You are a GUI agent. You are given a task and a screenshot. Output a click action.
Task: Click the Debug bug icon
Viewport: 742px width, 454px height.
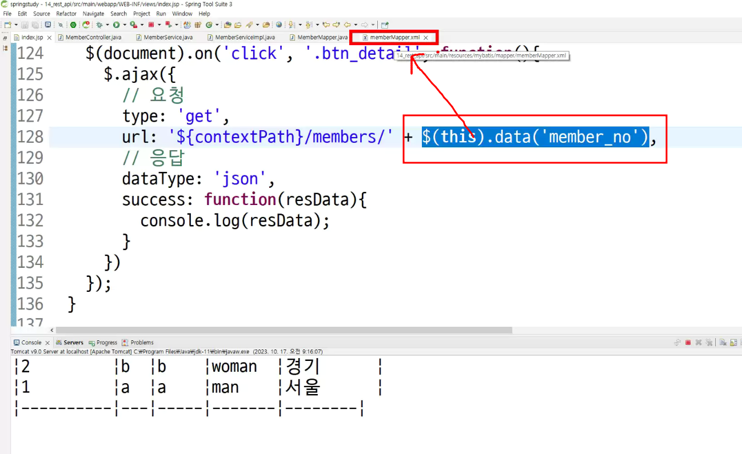tap(99, 25)
